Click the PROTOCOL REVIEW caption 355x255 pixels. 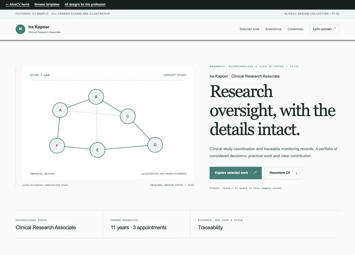pyautogui.click(x=42, y=174)
